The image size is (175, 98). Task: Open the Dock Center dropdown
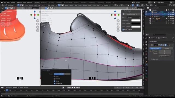point(134,17)
